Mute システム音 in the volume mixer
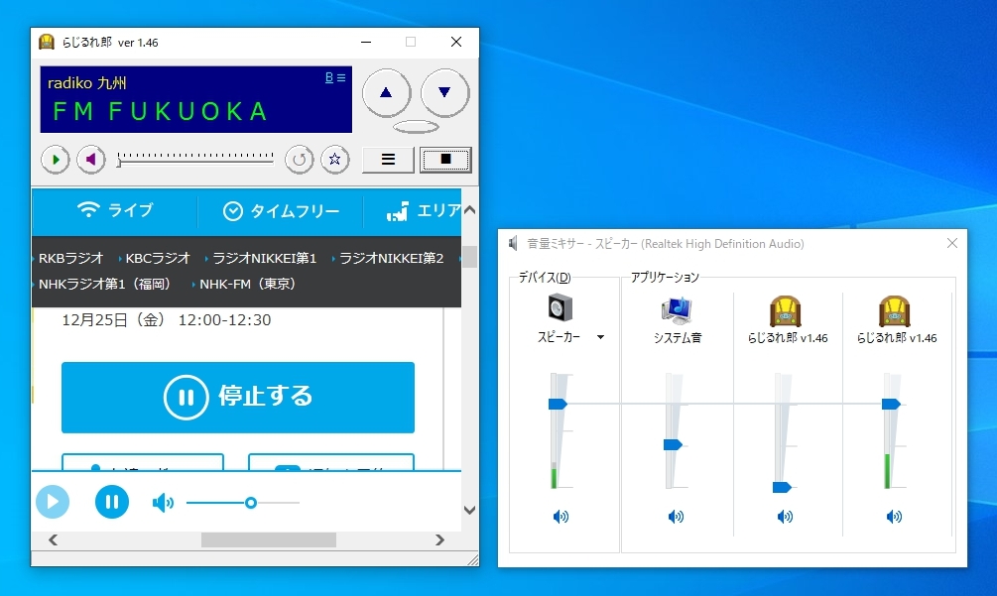The image size is (997, 596). [676, 517]
